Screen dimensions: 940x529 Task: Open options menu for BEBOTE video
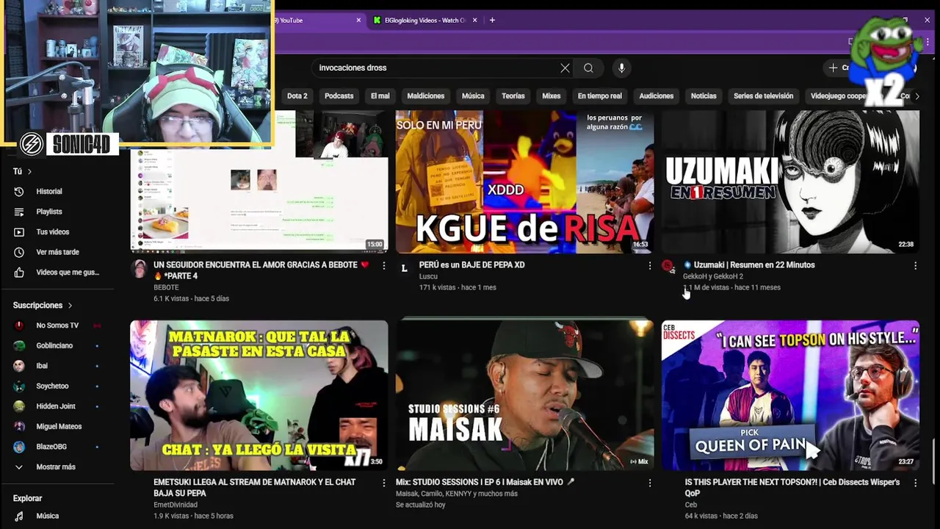tap(383, 265)
